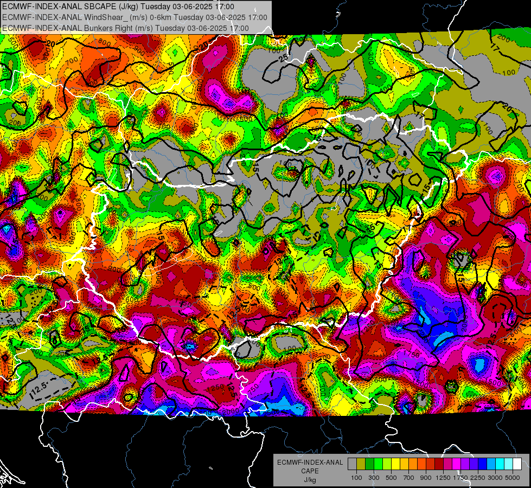Click the pure blue legend swatch
This screenshot has width=531, height=488.
(x=483, y=464)
